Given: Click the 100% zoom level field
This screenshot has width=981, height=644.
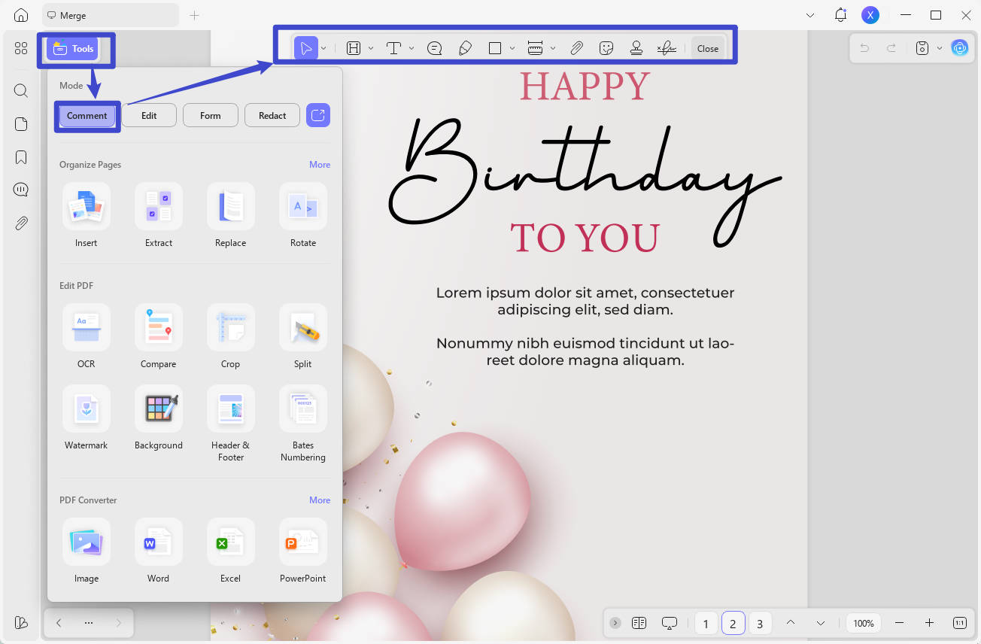Looking at the screenshot, I should point(864,623).
